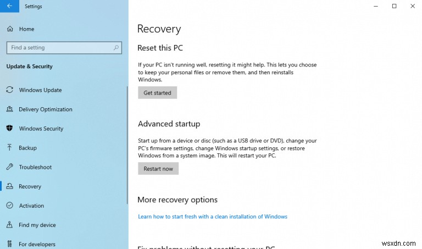422x249 pixels.
Task: Click the Windows Security shield icon
Action: [10, 128]
